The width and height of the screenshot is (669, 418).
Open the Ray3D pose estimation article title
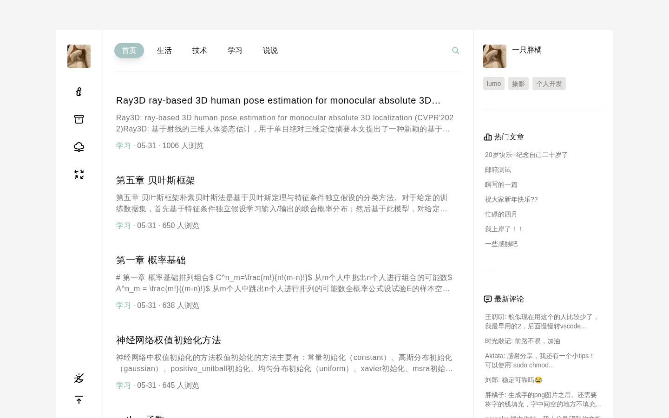point(278,100)
